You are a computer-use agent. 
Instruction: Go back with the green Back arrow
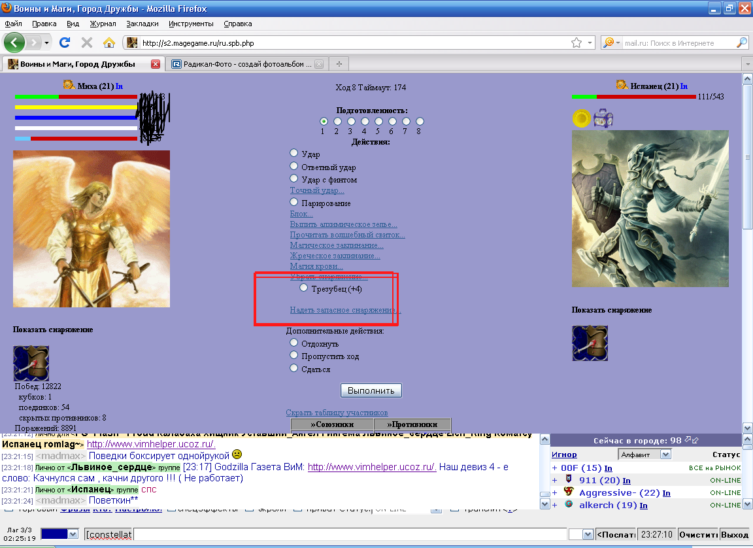(14, 43)
